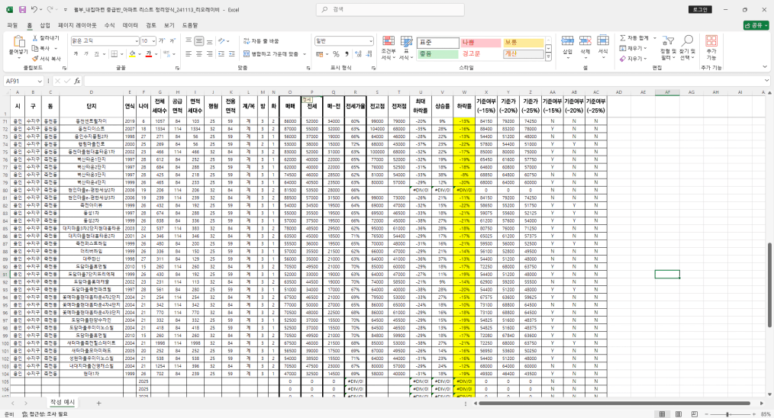774x418 pixels.
Task: Apply the 나쁨 cell style
Action: [x=480, y=43]
